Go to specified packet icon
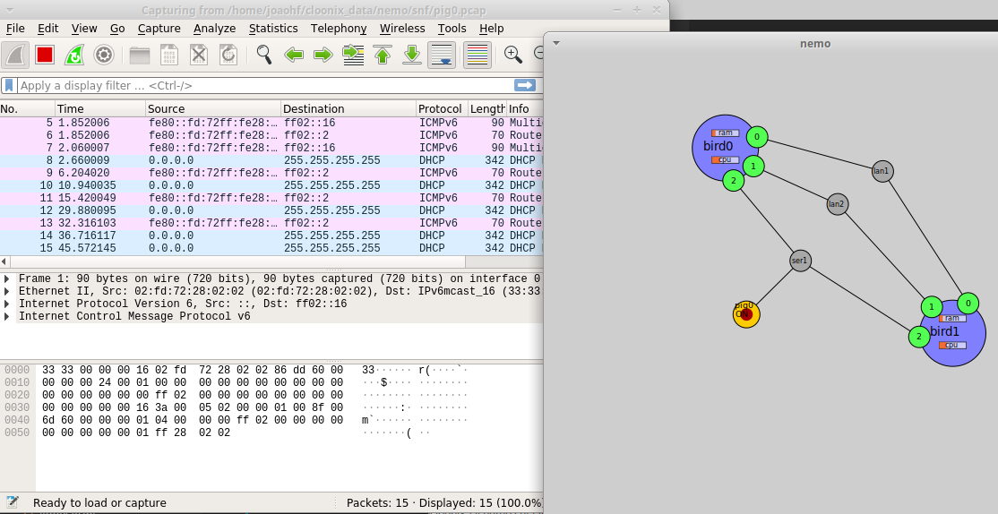Image resolution: width=998 pixels, height=514 pixels. [353, 55]
